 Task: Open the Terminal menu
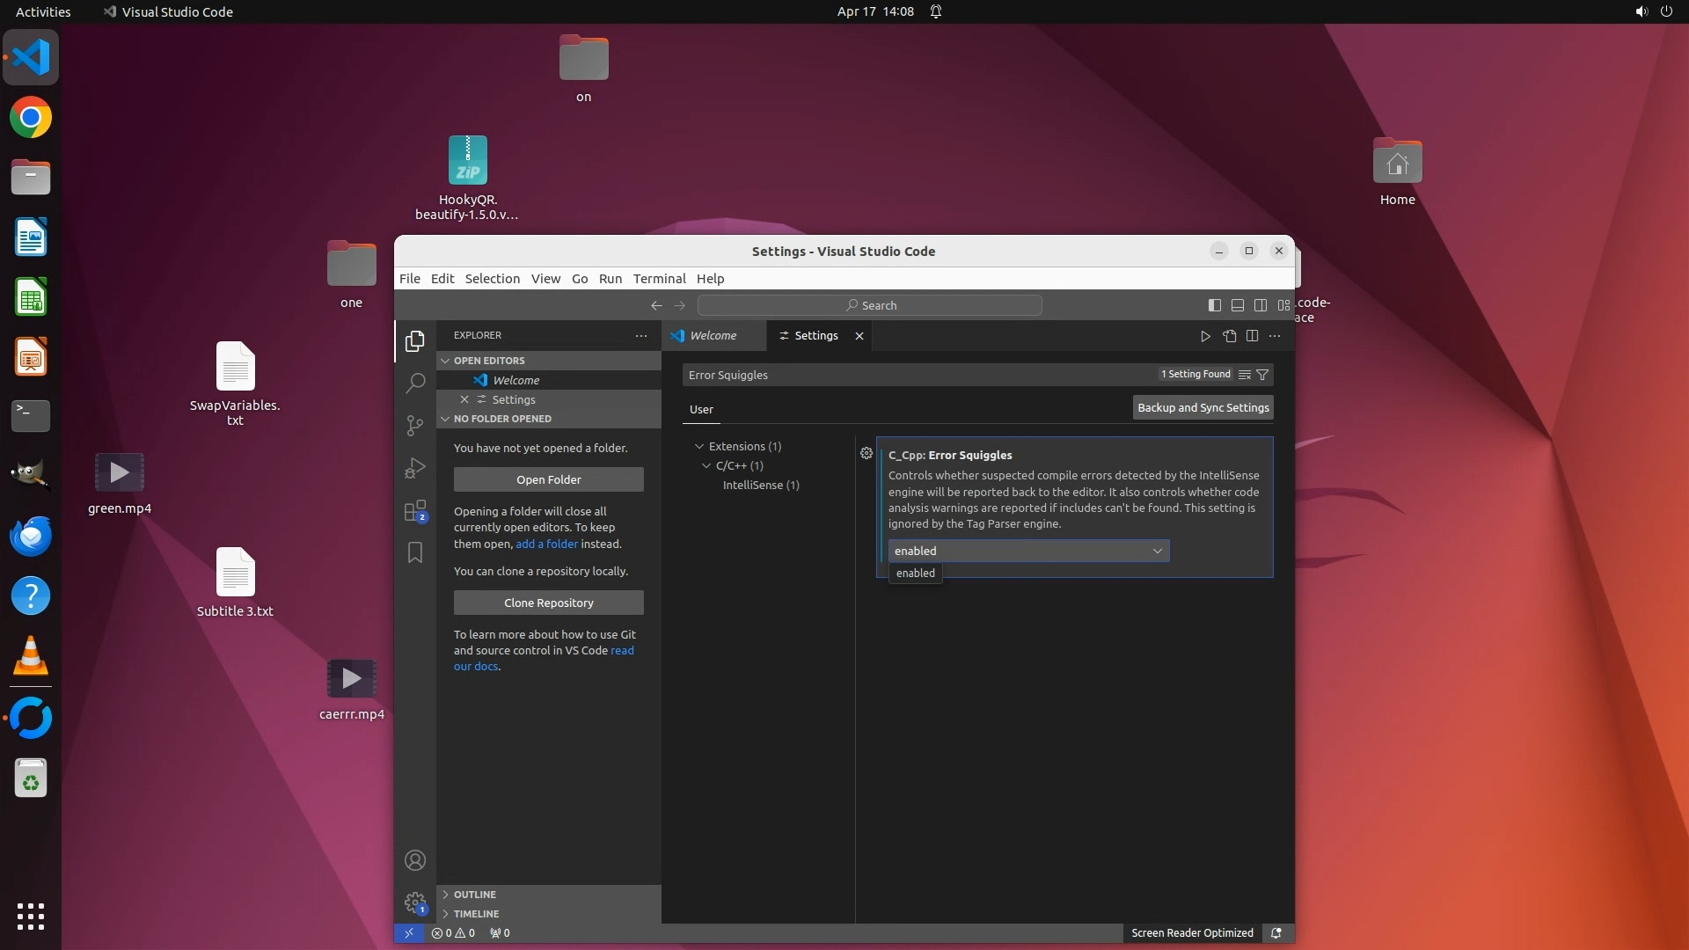tap(659, 279)
